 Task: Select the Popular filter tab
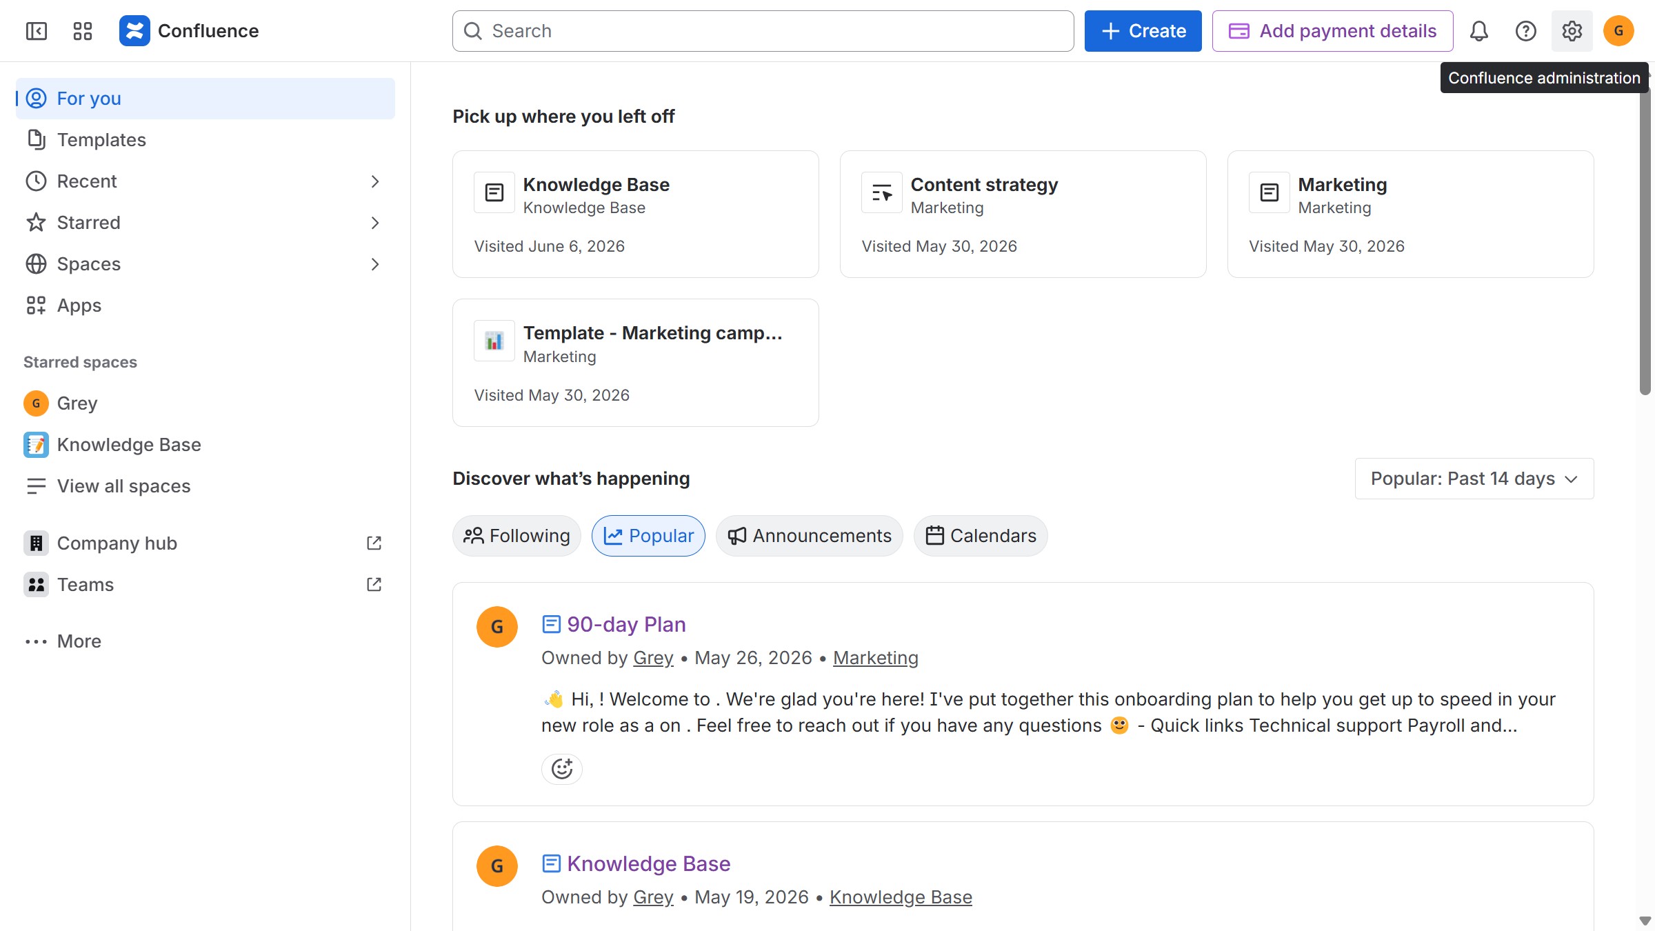point(648,536)
